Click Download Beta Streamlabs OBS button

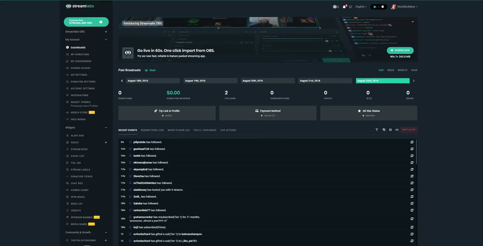[86, 22]
